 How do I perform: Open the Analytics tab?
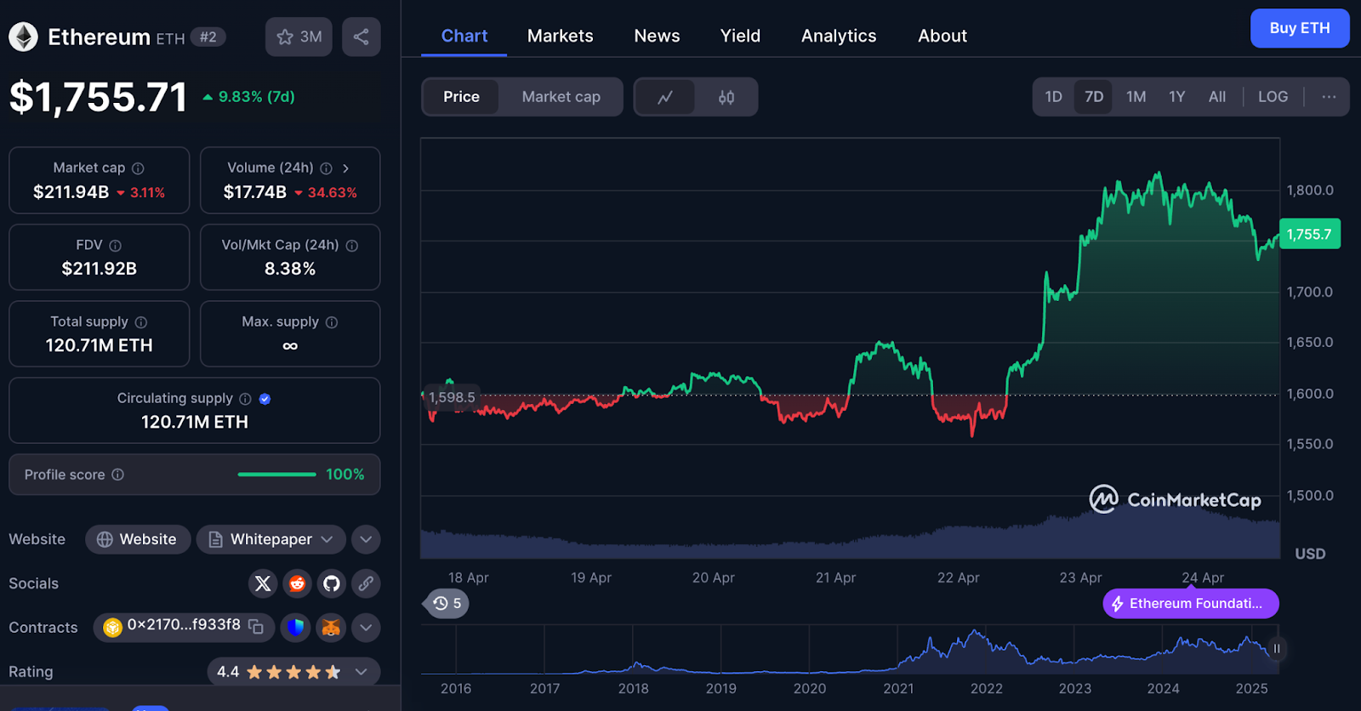pyautogui.click(x=839, y=36)
